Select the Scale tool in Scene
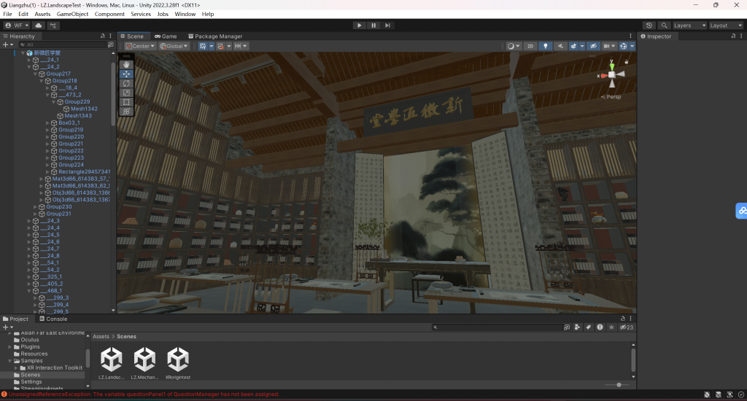 [x=126, y=93]
